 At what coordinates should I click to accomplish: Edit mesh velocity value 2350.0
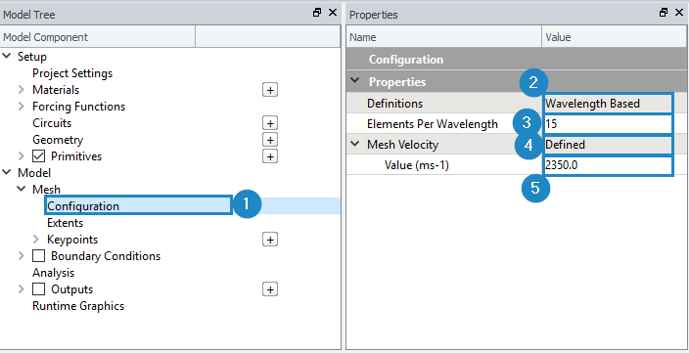(608, 165)
